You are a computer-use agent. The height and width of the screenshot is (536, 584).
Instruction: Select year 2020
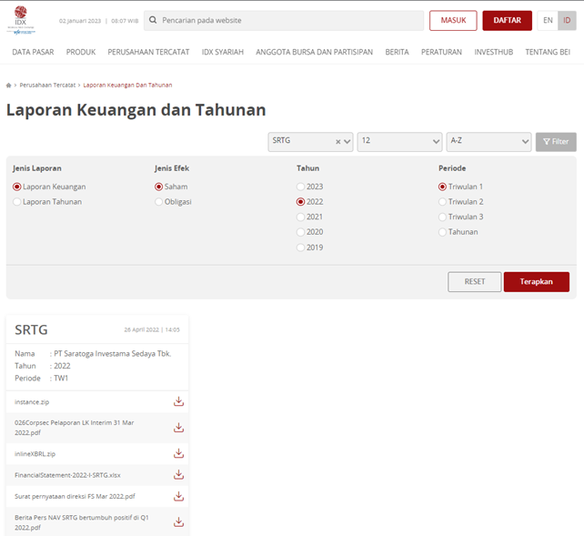[x=300, y=232]
